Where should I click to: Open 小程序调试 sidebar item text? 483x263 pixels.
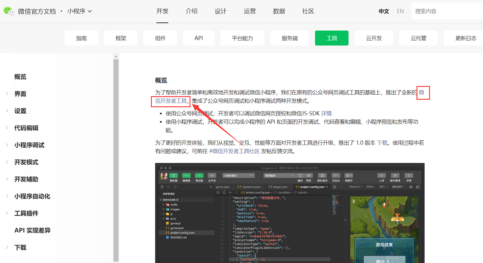[x=29, y=145]
